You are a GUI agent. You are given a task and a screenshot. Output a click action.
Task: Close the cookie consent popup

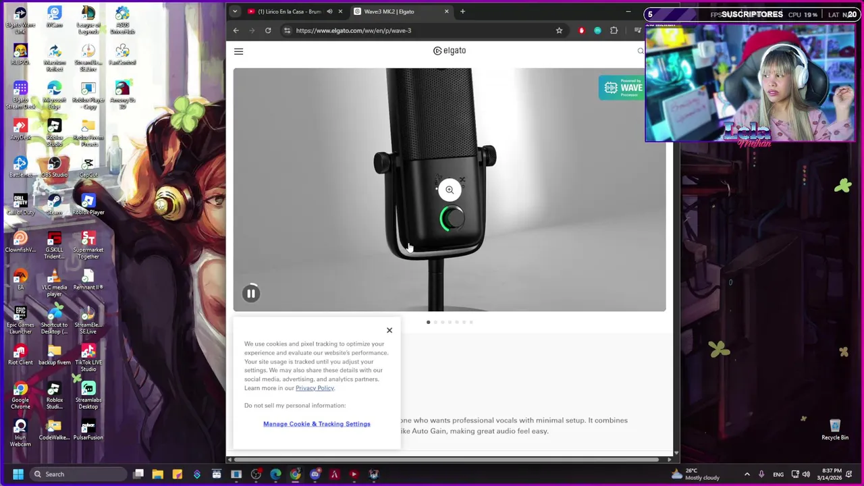tap(389, 330)
